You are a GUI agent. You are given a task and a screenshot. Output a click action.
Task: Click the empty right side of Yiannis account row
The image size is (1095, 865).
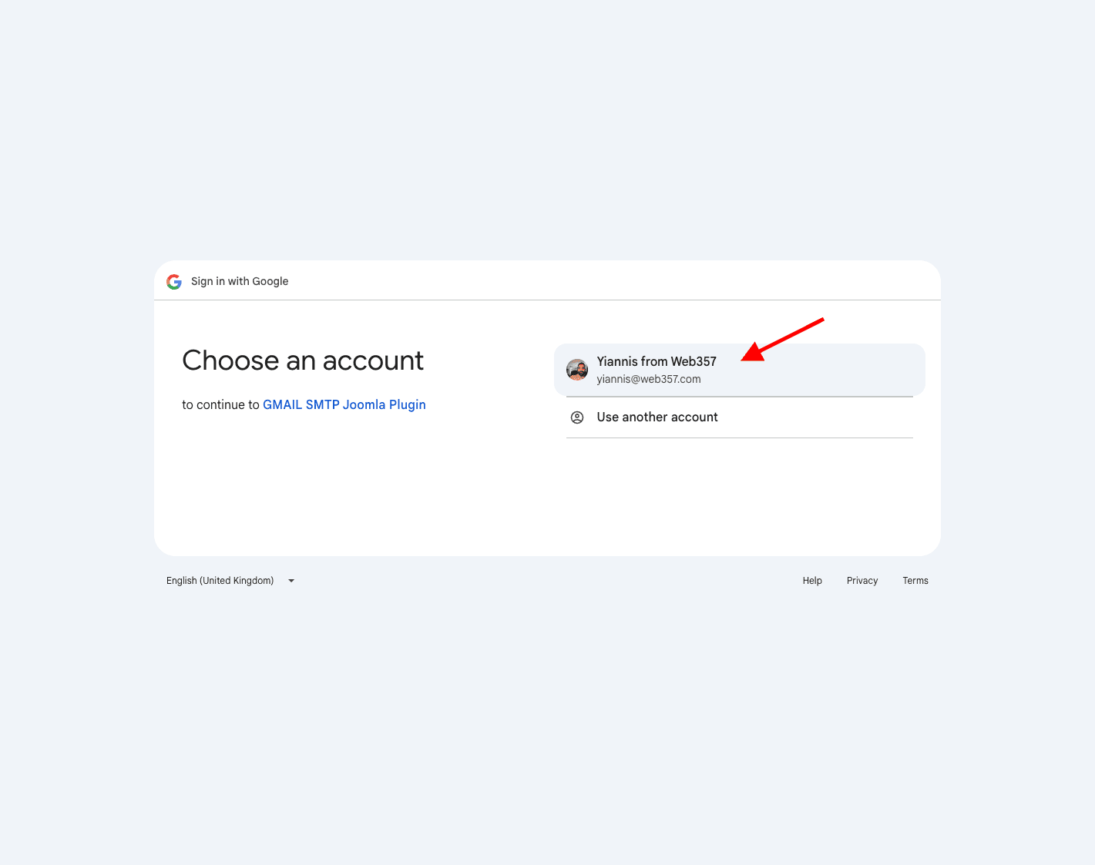863,370
